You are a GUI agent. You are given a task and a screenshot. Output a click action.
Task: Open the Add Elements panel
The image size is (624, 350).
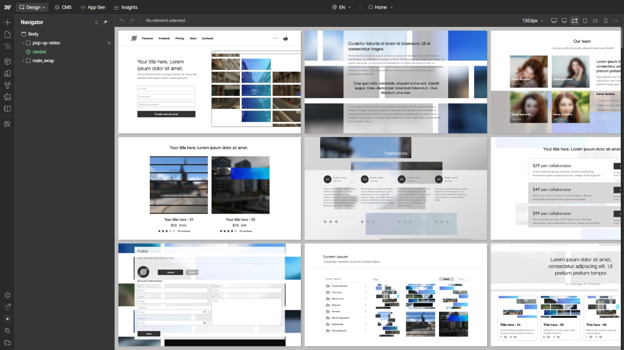tap(7, 22)
